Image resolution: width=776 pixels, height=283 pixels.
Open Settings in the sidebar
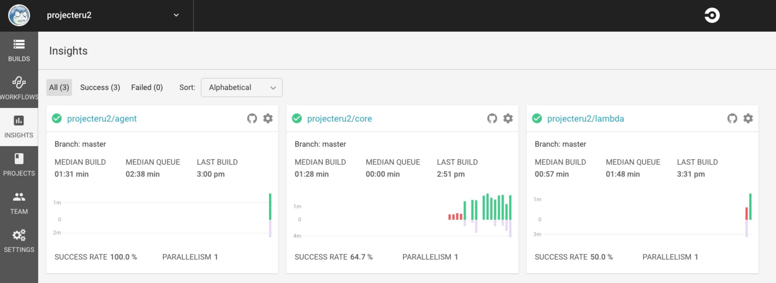point(19,241)
